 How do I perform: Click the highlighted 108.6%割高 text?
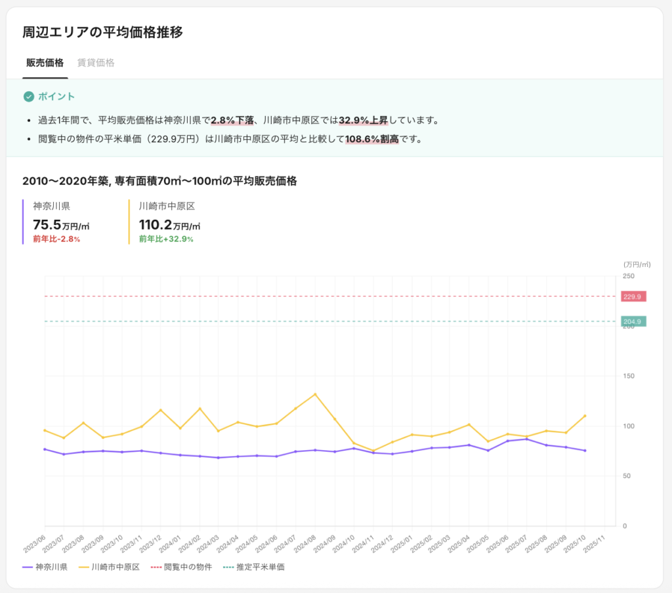point(371,139)
